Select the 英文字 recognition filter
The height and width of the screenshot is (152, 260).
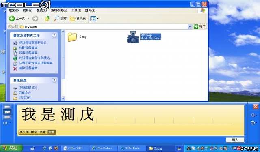point(24,132)
